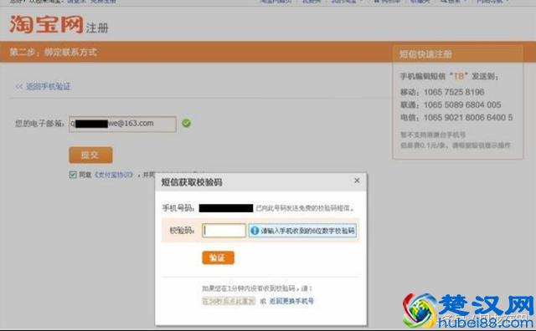The height and width of the screenshot is (331, 536).
Task: Click the orange 提交 button
Action: 90,155
